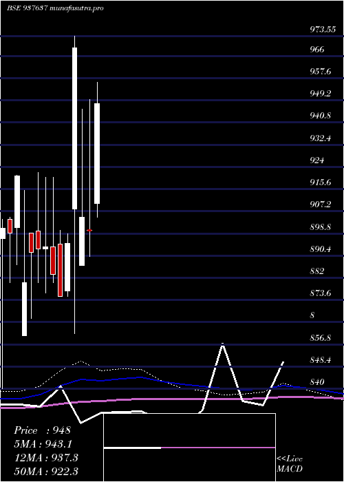Click the last white candlestick on right

click(x=97, y=154)
